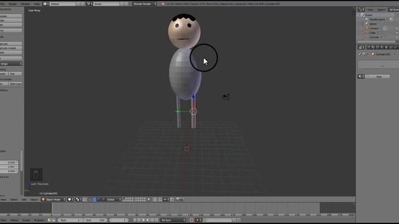Open the Render properties tab icon
399x224 pixels.
point(368,47)
